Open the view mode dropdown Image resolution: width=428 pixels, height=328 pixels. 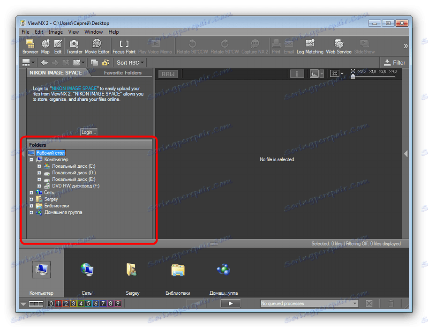click(28, 62)
